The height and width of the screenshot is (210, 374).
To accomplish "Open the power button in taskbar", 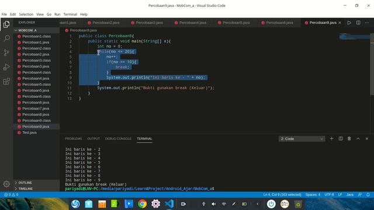I will (x=271, y=204).
